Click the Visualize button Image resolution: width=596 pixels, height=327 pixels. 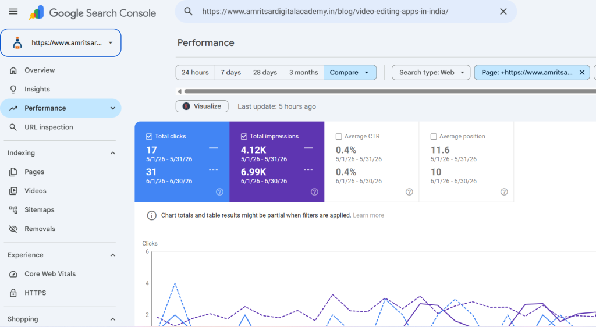coord(202,106)
